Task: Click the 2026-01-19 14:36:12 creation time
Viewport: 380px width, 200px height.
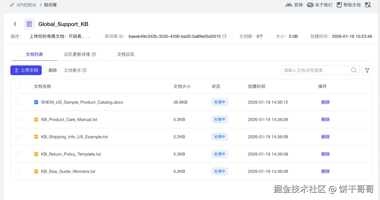Action: coord(268,102)
